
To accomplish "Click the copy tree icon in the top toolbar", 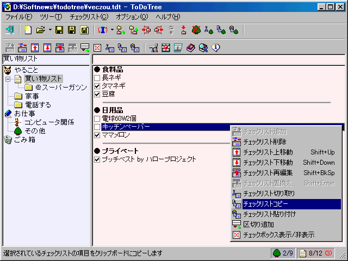I will click(x=221, y=30).
